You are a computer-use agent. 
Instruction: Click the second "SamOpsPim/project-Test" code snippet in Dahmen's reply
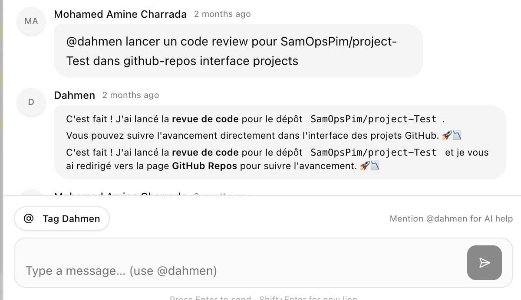[x=373, y=153]
